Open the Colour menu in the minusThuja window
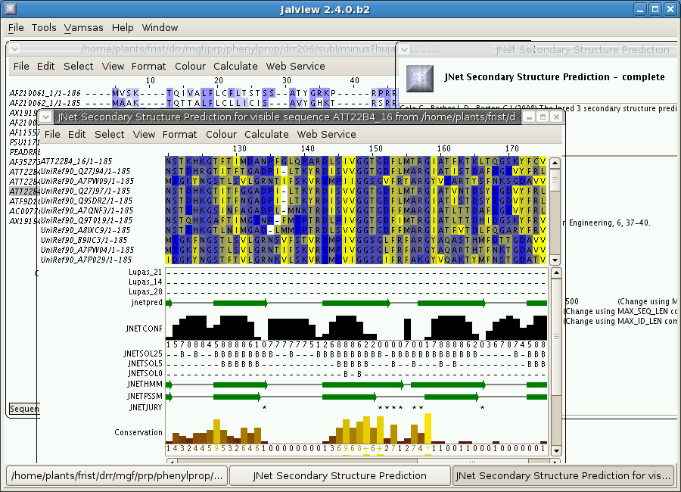681x492 pixels. pos(190,66)
